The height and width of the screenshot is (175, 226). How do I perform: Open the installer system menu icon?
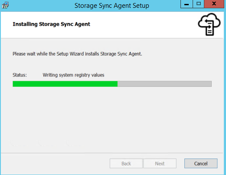[x=5, y=5]
